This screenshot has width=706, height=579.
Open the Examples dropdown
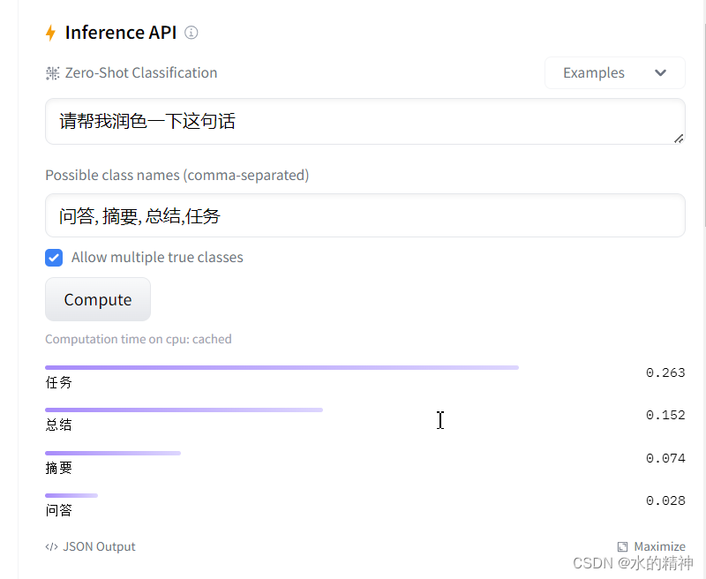[614, 73]
